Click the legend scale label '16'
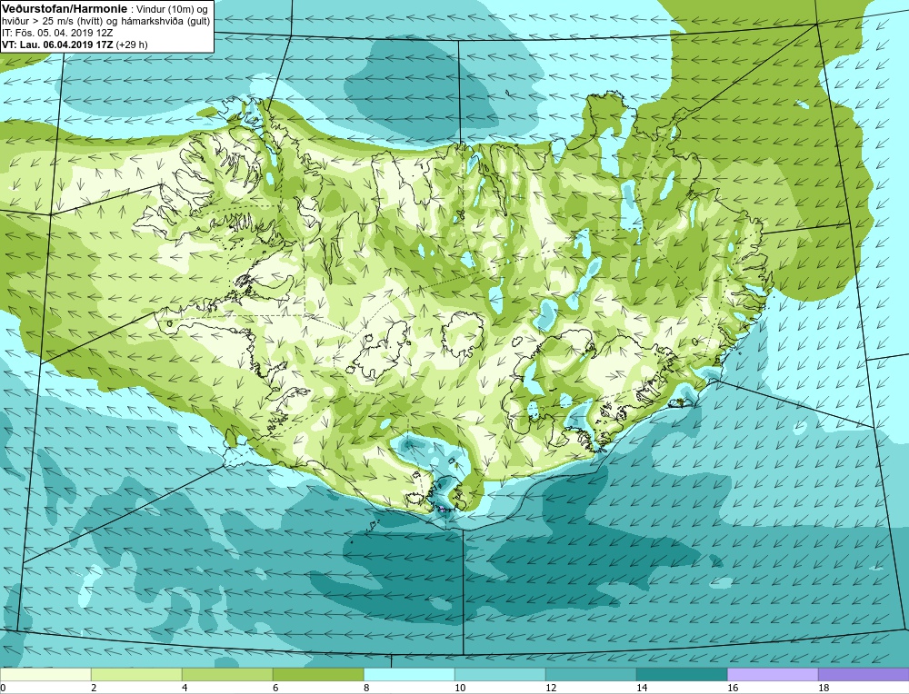Image resolution: width=909 pixels, height=694 pixels. click(x=733, y=688)
